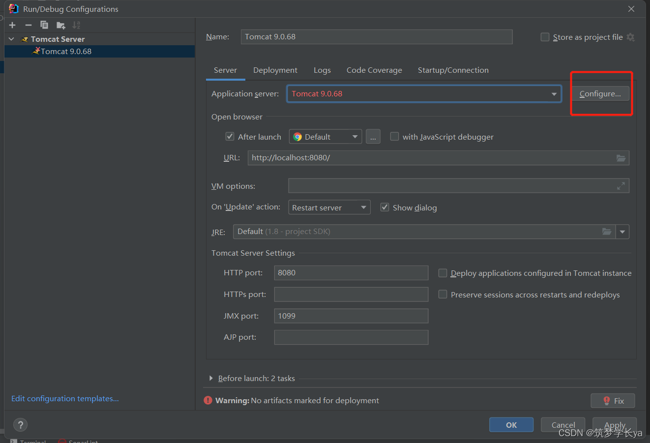Switch to the Server tab

click(x=225, y=70)
